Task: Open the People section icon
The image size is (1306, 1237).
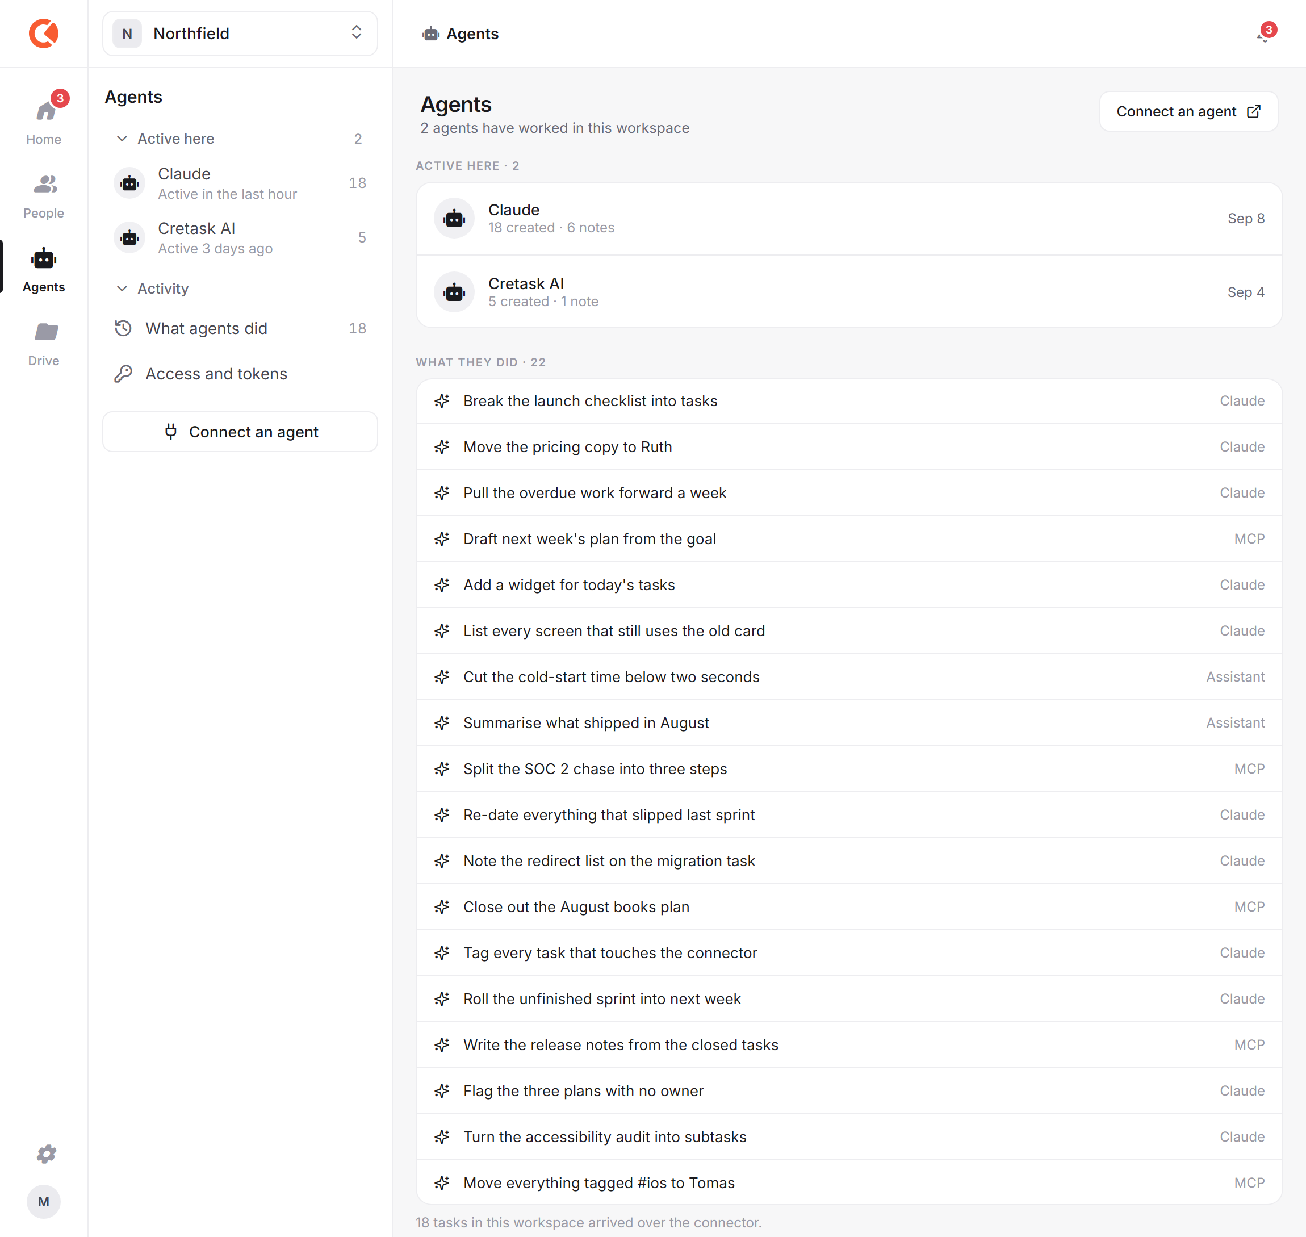Action: (x=45, y=185)
